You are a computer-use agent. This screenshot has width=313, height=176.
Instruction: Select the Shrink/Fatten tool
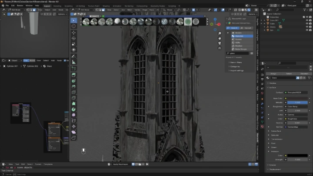73,126
